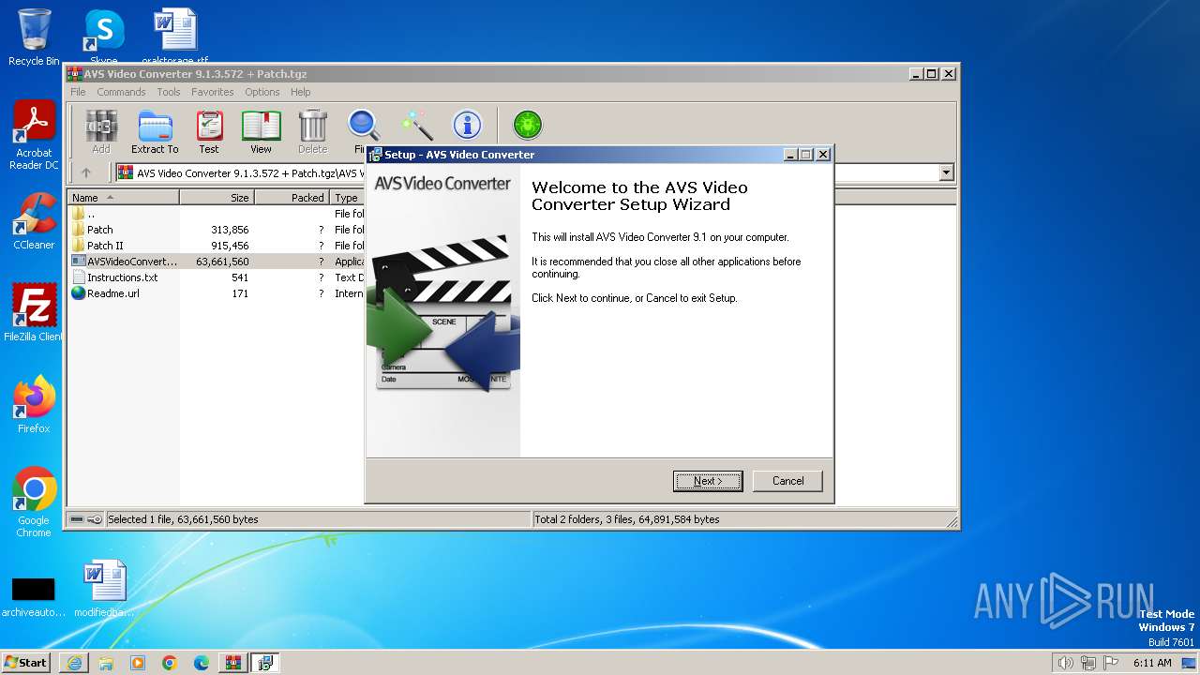Click the Windows Start button
This screenshot has width=1200, height=675.
[26, 662]
